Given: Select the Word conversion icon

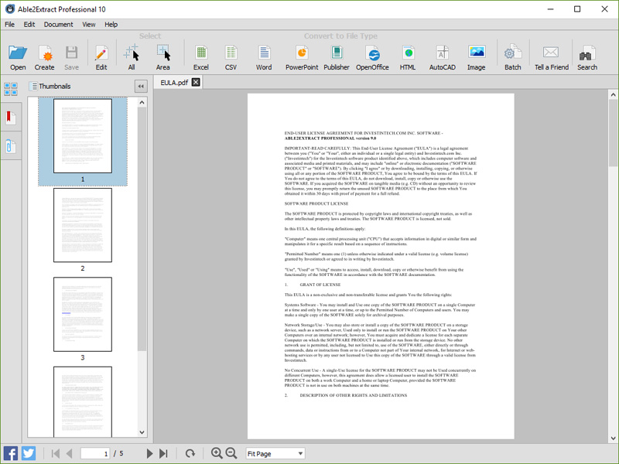Looking at the screenshot, I should click(264, 56).
